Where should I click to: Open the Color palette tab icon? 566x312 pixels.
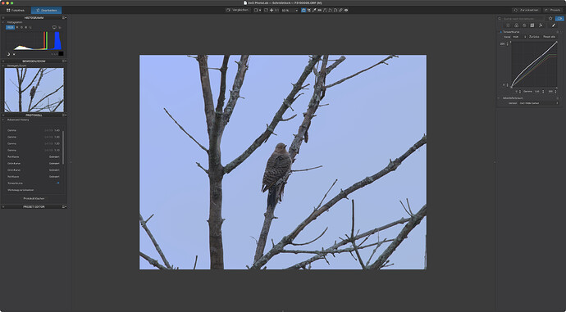(x=516, y=25)
